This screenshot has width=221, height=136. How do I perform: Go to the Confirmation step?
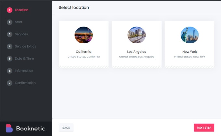point(25,83)
